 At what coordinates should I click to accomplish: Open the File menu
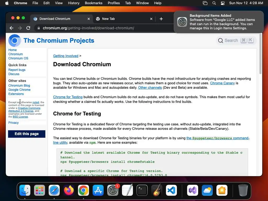pos(35,3)
